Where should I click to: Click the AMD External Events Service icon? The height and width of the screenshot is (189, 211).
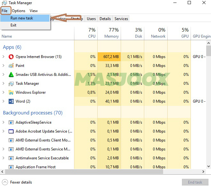[11, 149]
